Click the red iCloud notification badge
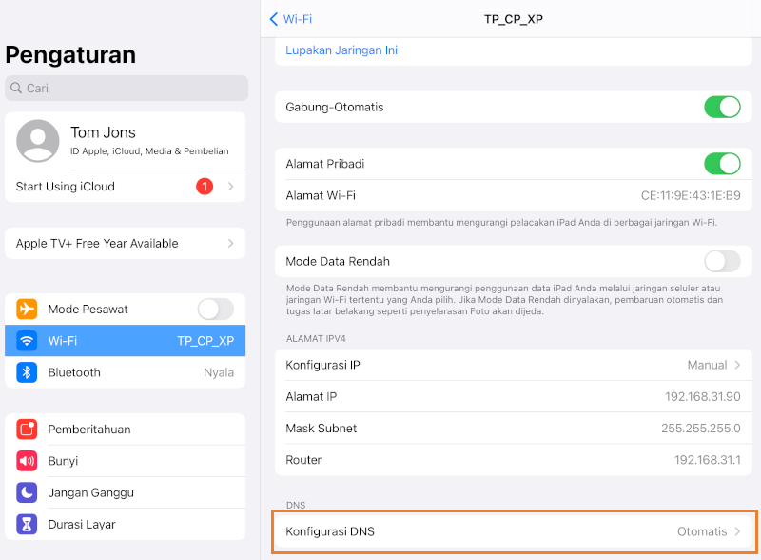This screenshot has width=761, height=560. tap(205, 187)
